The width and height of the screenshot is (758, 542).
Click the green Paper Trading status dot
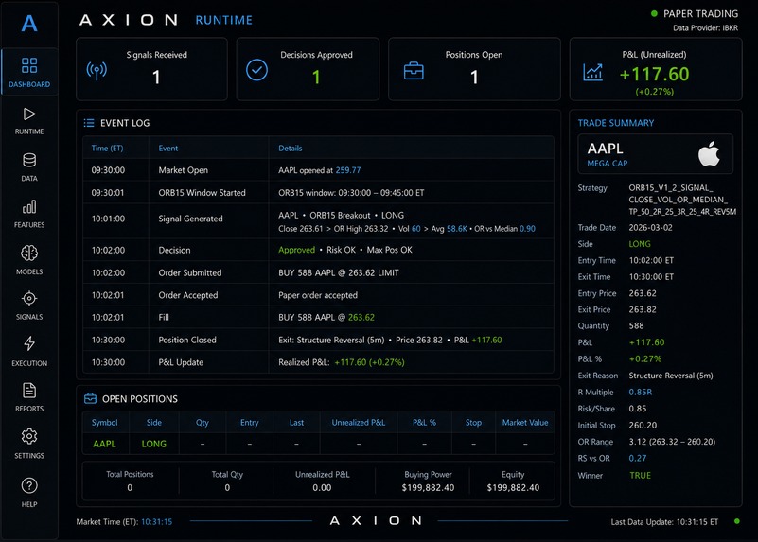[x=654, y=13]
